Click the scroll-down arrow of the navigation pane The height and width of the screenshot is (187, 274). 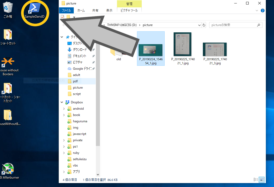coord(98,175)
